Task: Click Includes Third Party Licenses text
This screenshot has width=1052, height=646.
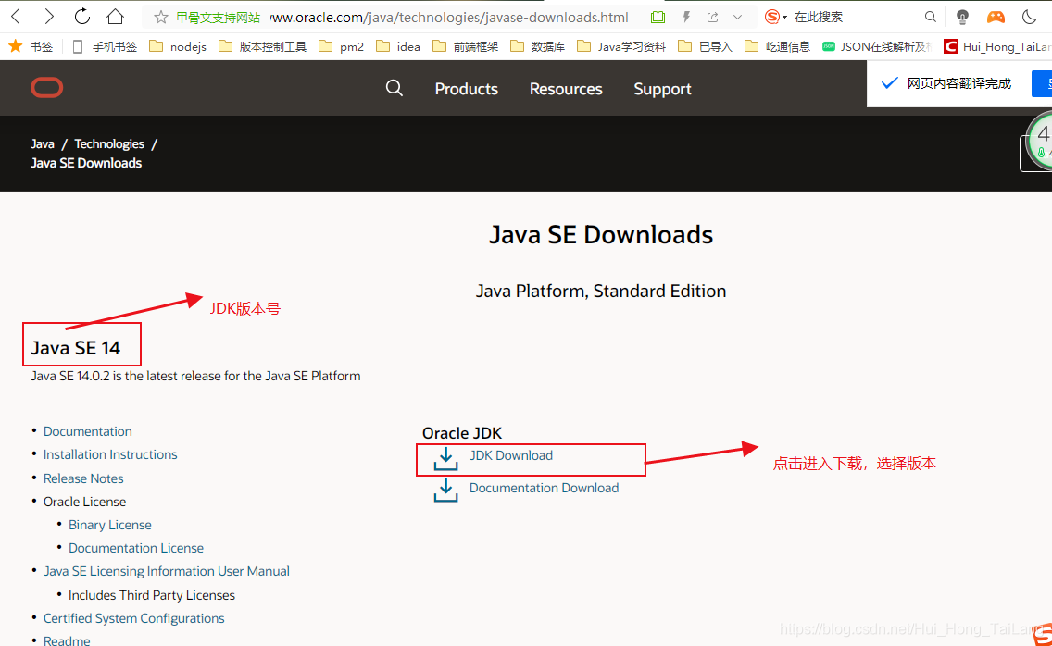Action: (x=152, y=595)
